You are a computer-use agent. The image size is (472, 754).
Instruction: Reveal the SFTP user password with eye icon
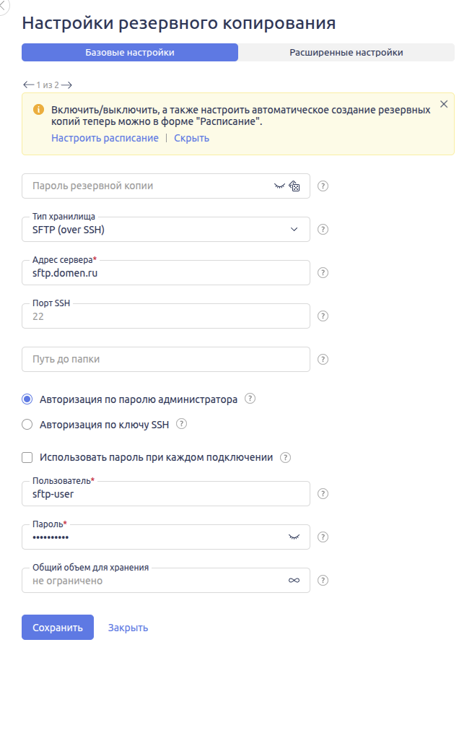point(294,537)
